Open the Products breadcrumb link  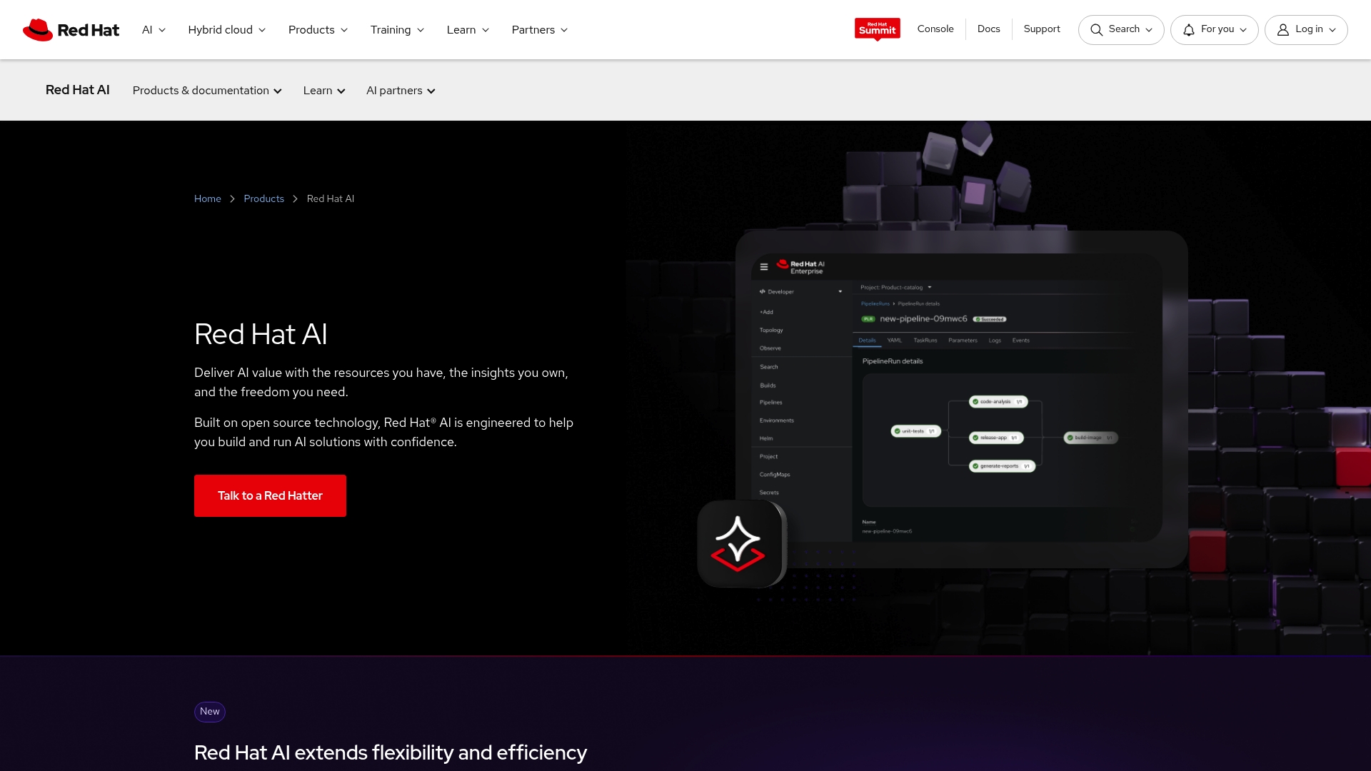pyautogui.click(x=263, y=199)
